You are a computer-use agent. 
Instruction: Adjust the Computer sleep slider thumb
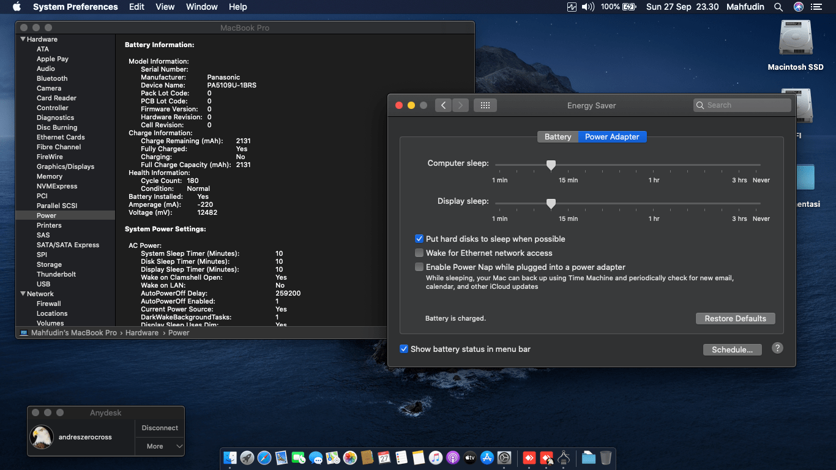point(551,165)
